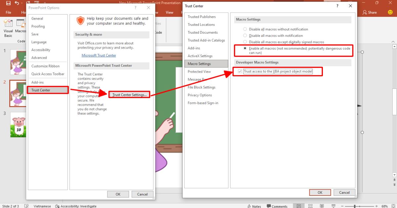Open Comments from the status bar
This screenshot has height=208, width=397.
(x=277, y=206)
